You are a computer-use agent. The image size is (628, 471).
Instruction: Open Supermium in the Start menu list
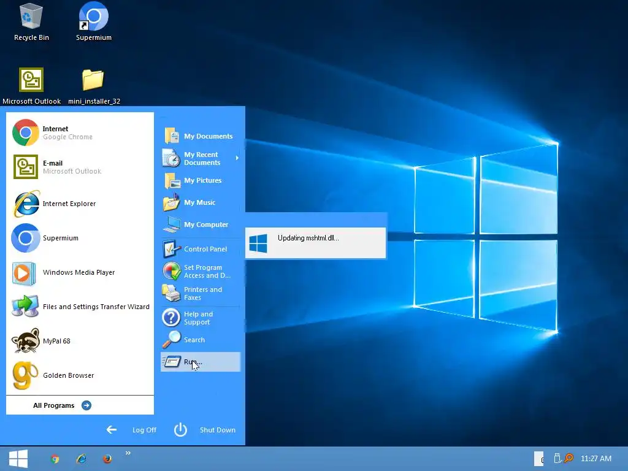80,238
